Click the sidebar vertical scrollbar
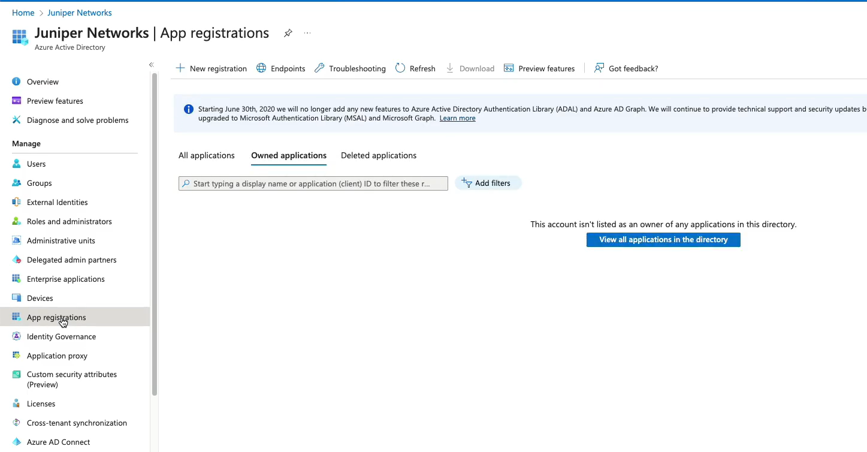867x452 pixels. 155,234
